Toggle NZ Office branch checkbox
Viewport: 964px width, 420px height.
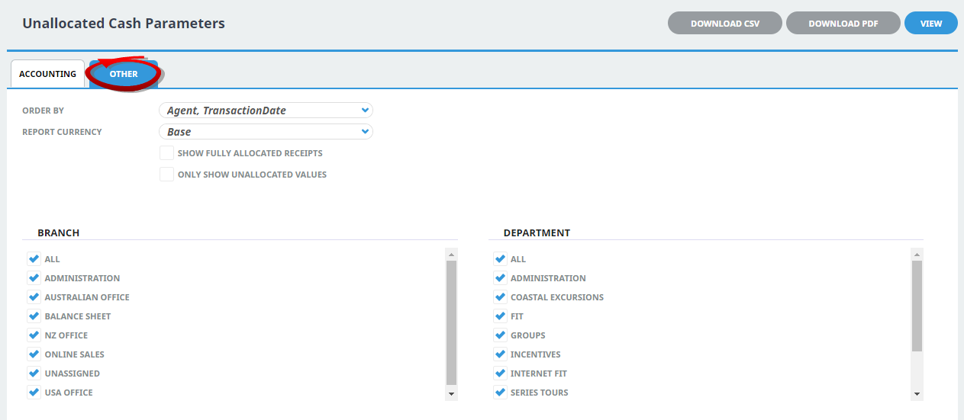[34, 335]
